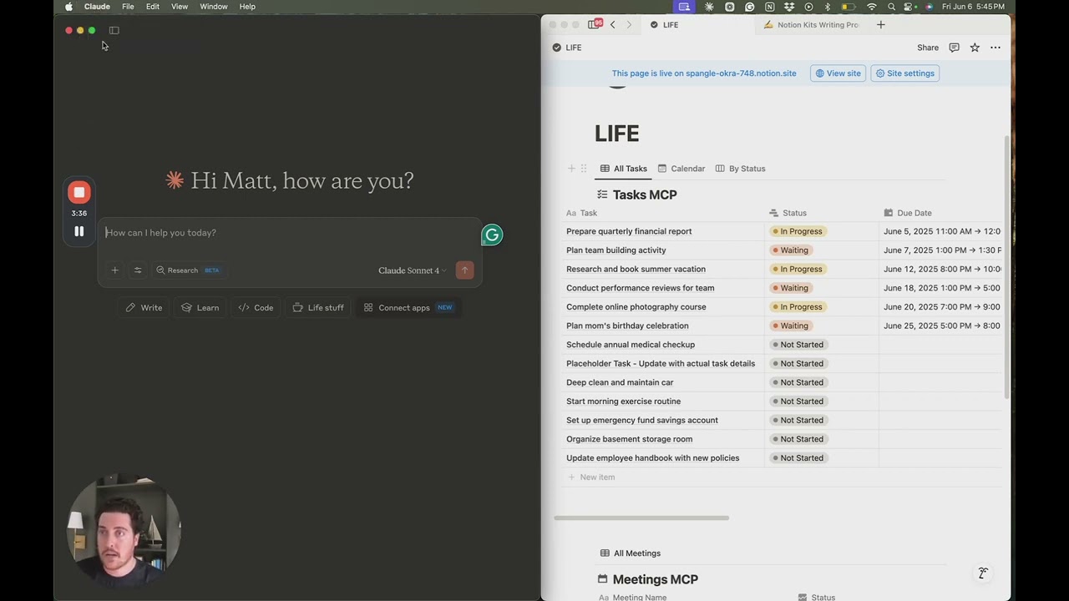Go back in Notion history
The height and width of the screenshot is (601, 1069).
[612, 25]
